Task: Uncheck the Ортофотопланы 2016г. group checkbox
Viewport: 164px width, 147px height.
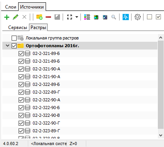Action: pyautogui.click(x=14, y=46)
